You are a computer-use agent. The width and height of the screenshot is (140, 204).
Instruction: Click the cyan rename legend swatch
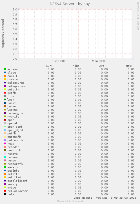pos(5,157)
